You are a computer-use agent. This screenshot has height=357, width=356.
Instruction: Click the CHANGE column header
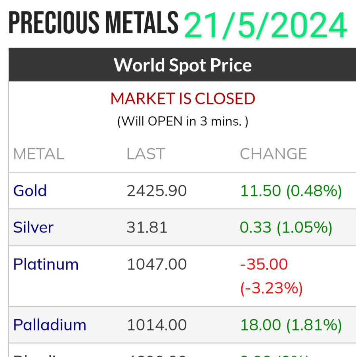[273, 154]
